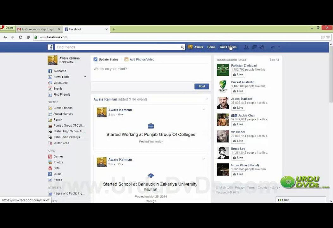The image size is (333, 228).
Task: Select Add Photos/Video tab
Action: (139, 59)
